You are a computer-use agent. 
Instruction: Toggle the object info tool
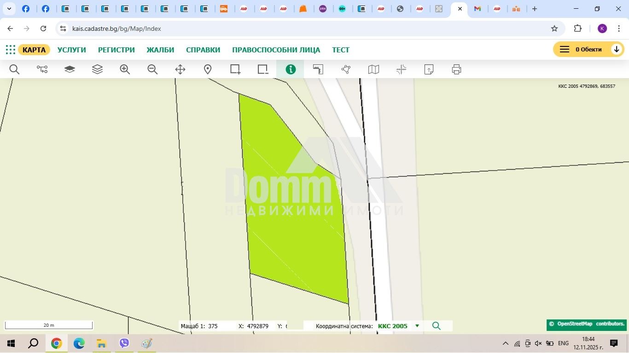[291, 69]
